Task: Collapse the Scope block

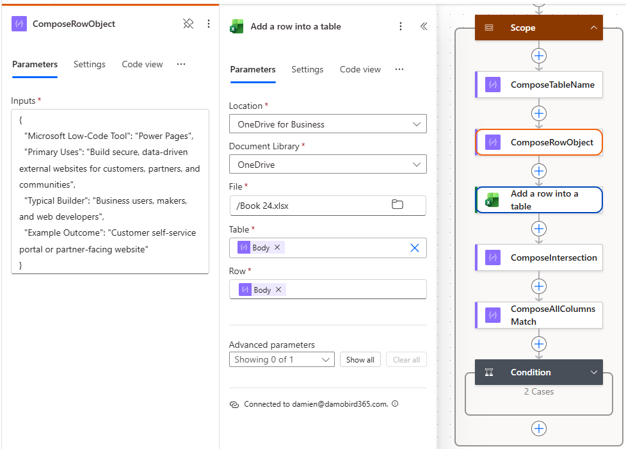Action: point(593,28)
